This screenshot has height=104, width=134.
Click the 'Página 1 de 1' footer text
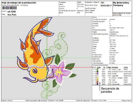(126, 101)
